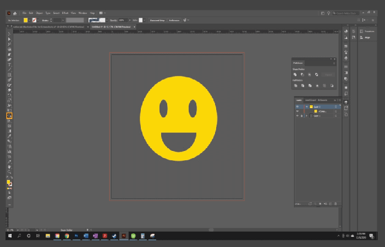385x247 pixels.
Task: Select the Rotate tool
Action: tap(9, 96)
